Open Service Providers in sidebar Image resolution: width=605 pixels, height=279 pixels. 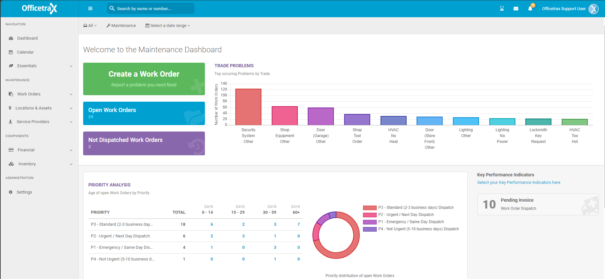tap(33, 122)
